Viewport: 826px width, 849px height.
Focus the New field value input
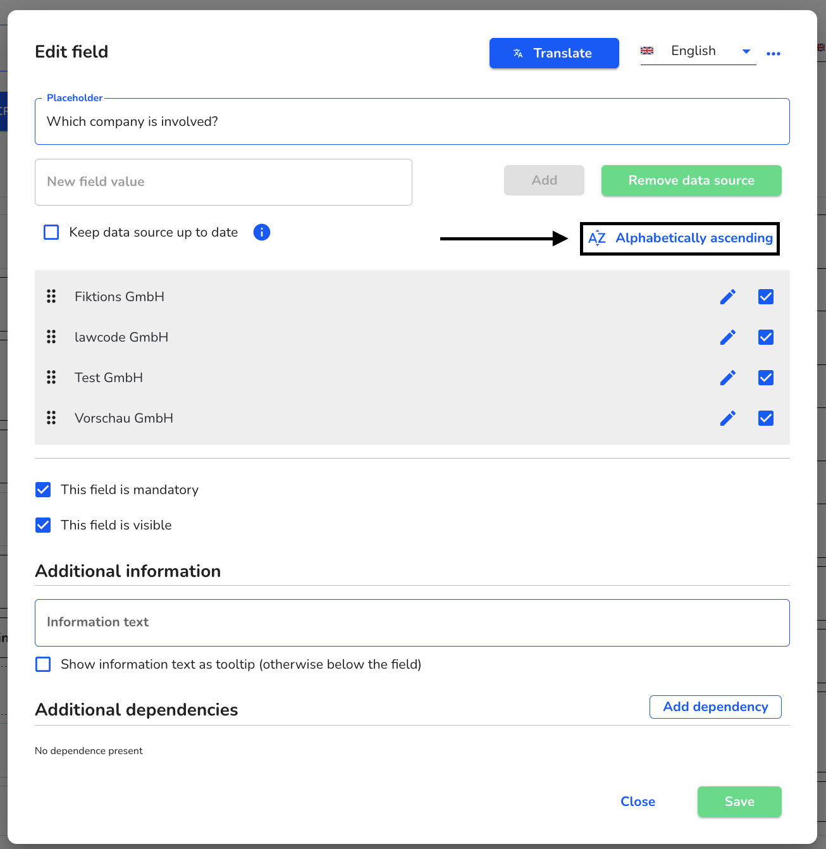tap(223, 182)
